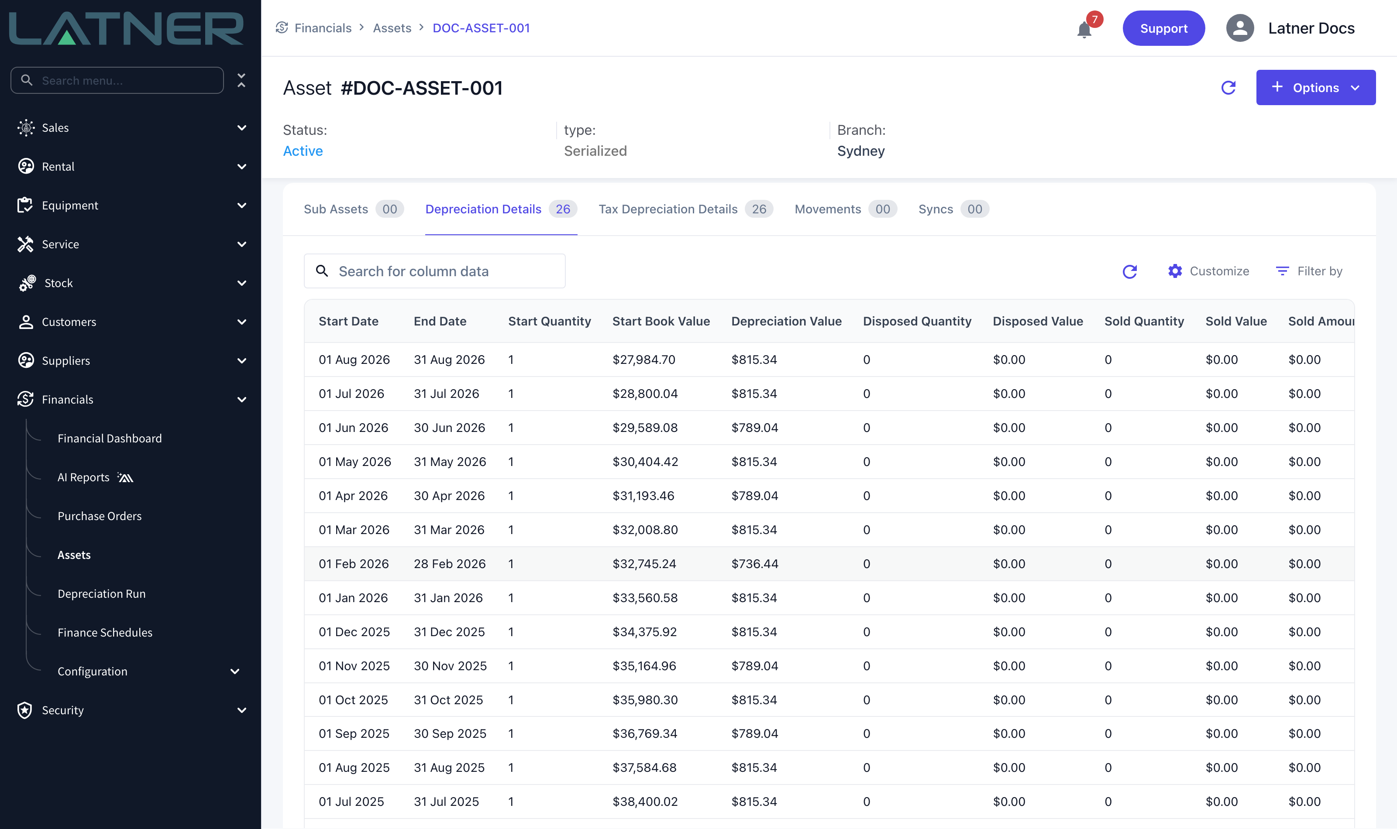The width and height of the screenshot is (1397, 829).
Task: Go to Assets breadcrumb link
Action: 392,28
